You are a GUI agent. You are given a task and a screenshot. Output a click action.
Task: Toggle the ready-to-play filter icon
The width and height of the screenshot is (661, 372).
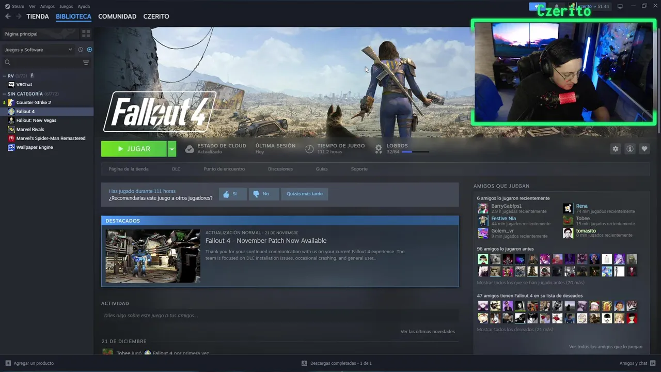click(x=89, y=50)
